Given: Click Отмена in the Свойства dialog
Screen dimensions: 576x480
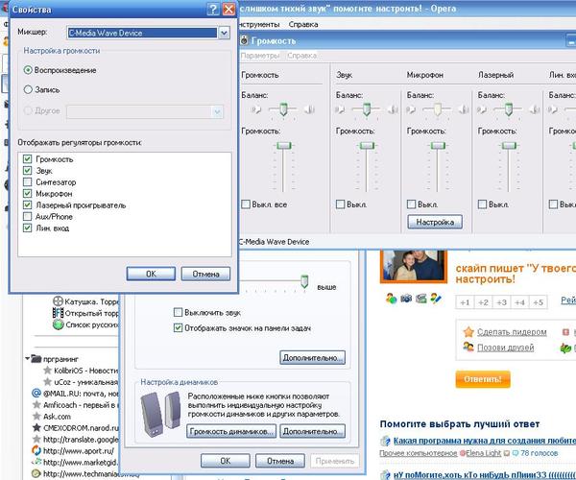Looking at the screenshot, I should coord(205,274).
